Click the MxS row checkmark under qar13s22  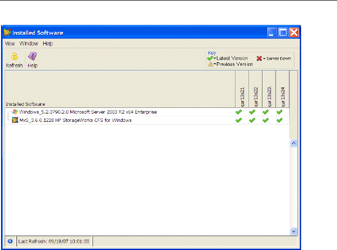(252, 120)
